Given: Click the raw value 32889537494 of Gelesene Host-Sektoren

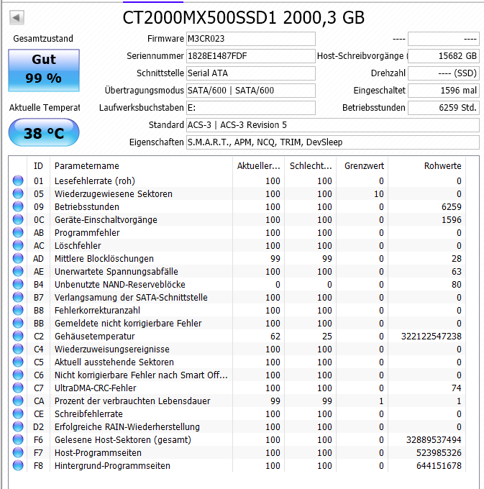Looking at the screenshot, I should (x=434, y=439).
